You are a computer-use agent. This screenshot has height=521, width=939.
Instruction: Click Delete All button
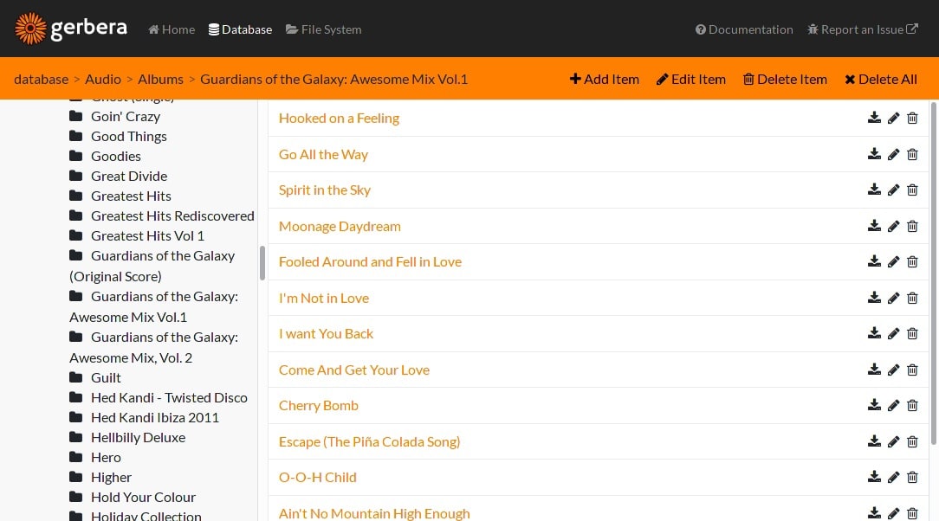click(881, 79)
